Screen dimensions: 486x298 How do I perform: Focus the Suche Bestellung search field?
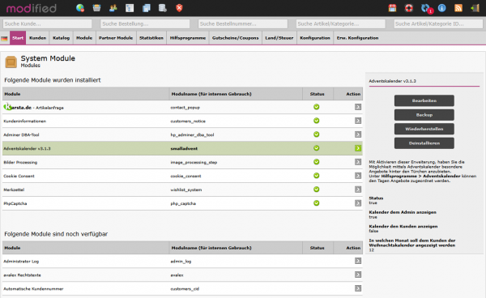(145, 23)
